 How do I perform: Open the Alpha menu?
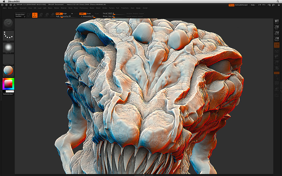(4, 8)
